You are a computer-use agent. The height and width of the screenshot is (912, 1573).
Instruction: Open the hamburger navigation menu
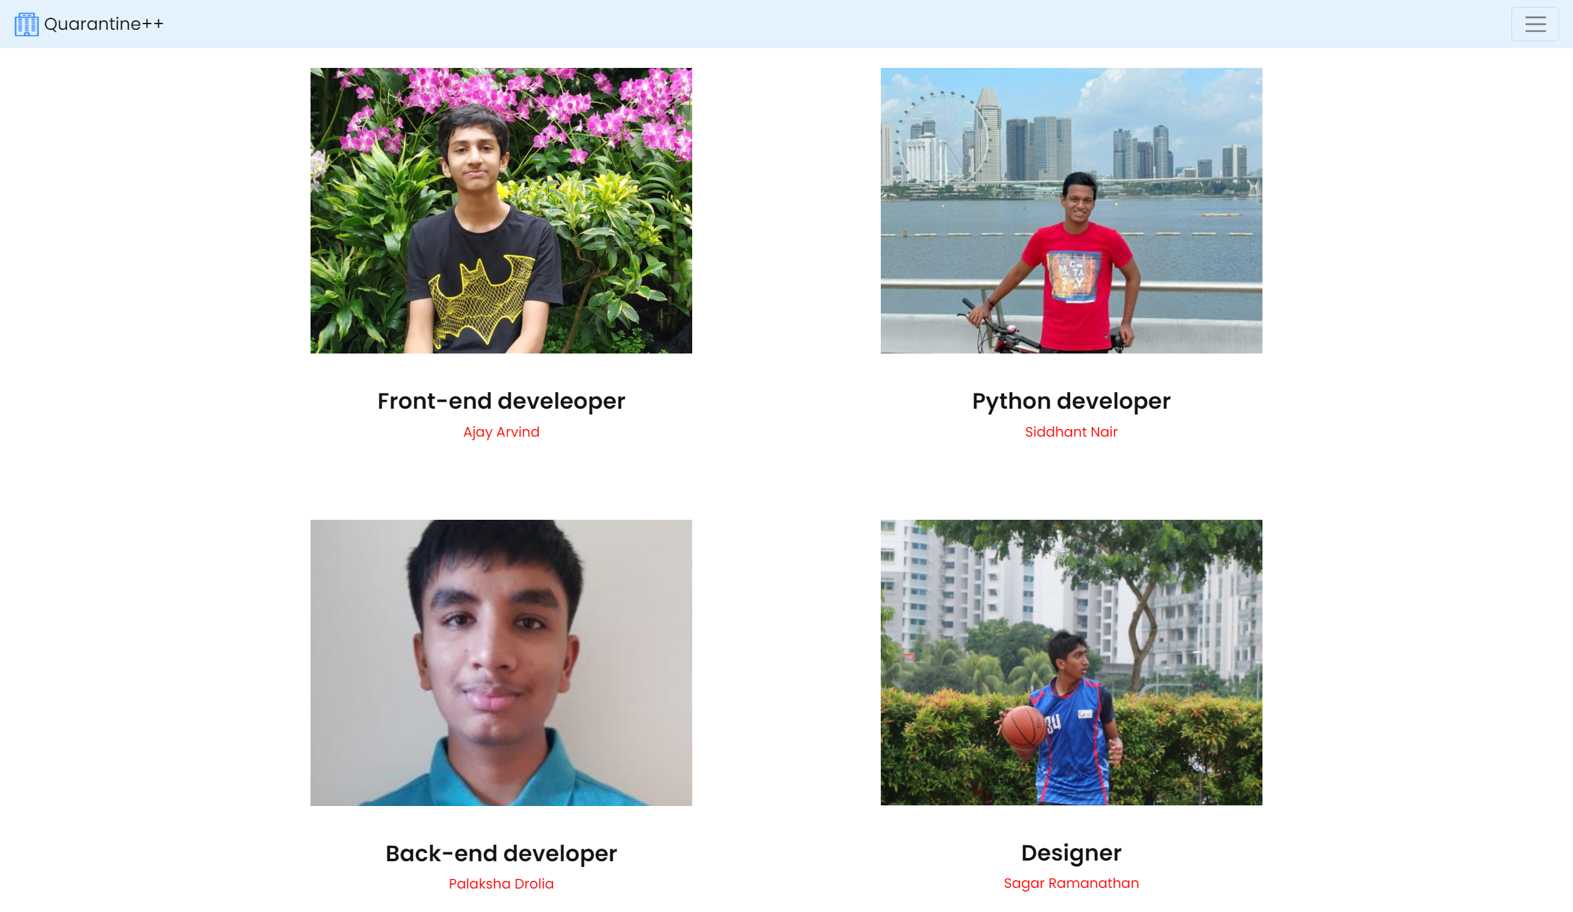pyautogui.click(x=1534, y=24)
